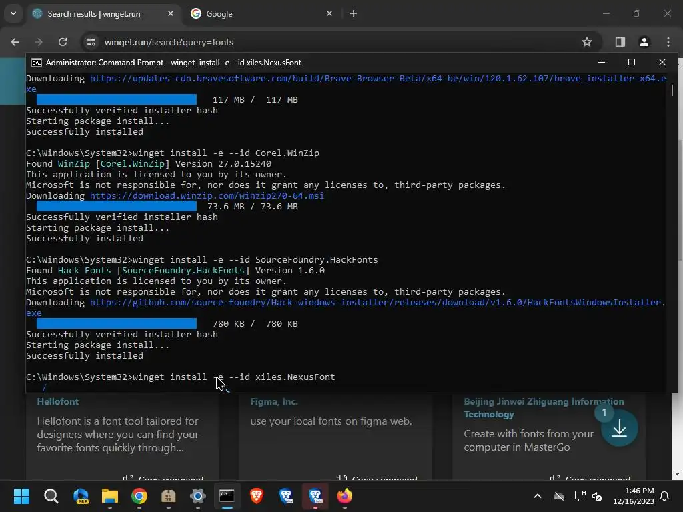Close the Google tab
This screenshot has height=512, width=683.
tap(329, 13)
